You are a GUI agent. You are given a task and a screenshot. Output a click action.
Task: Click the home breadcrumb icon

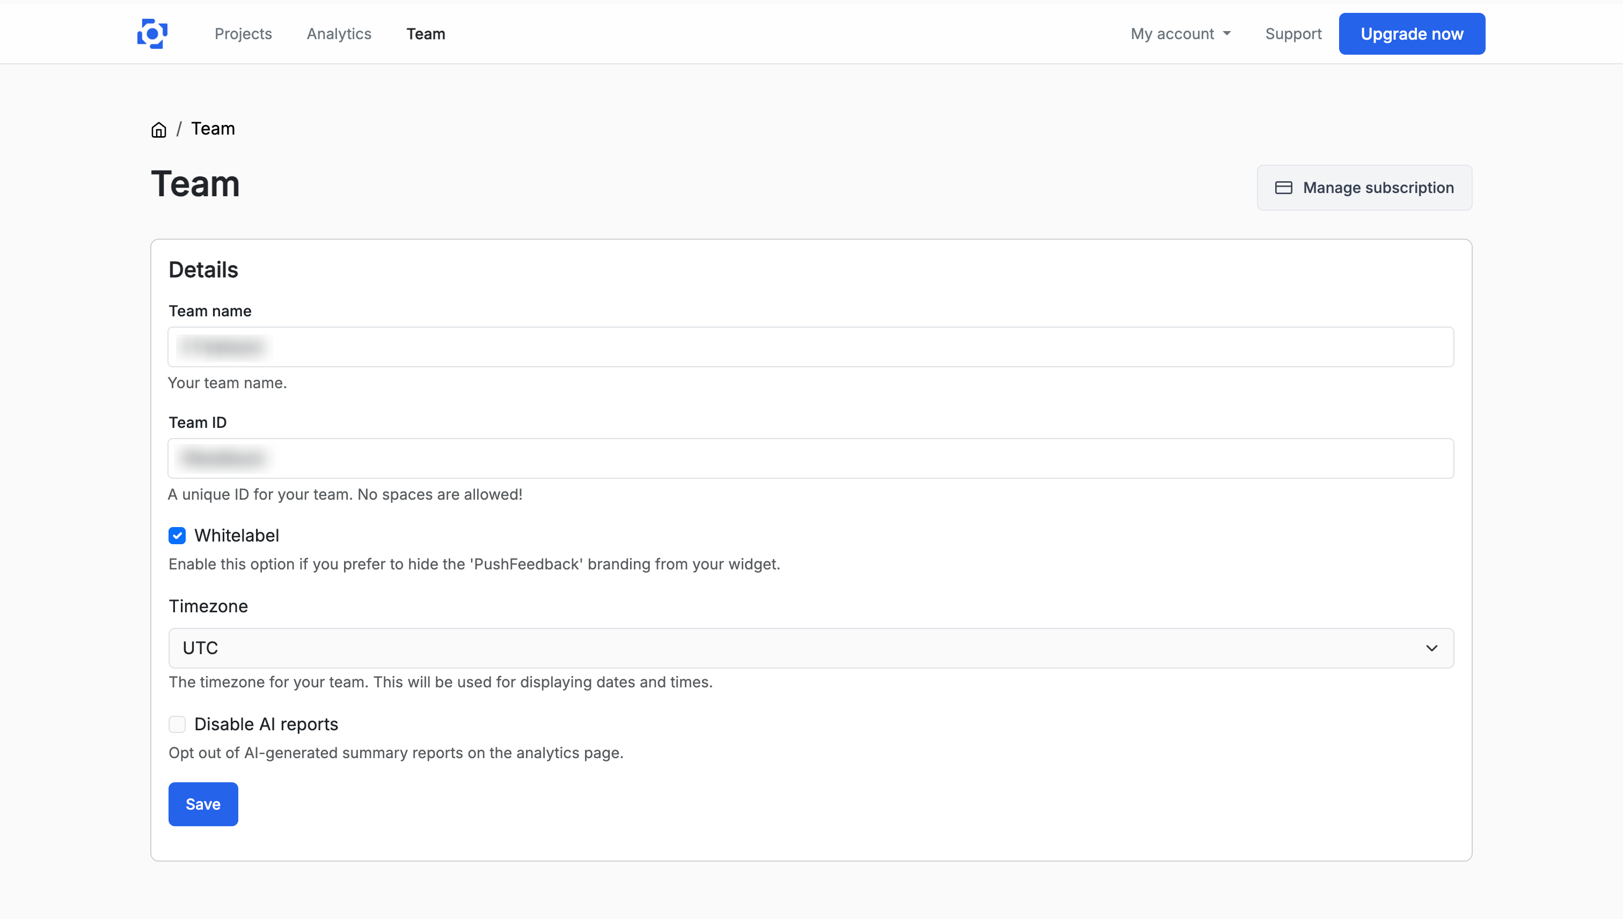pos(158,129)
